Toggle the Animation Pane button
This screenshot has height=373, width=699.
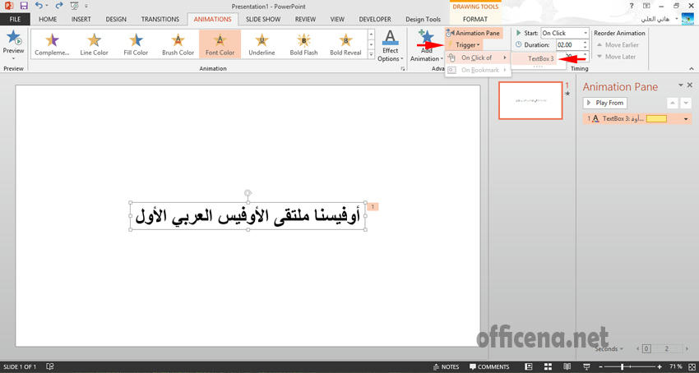(x=474, y=33)
